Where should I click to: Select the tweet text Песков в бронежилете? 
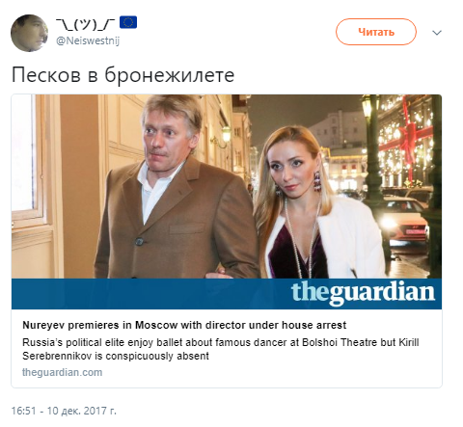123,75
